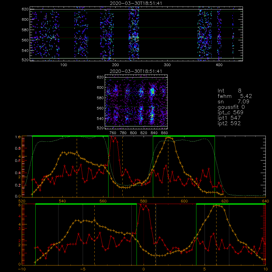Click left thick green bar on bottom profile plot

(x=86, y=204)
